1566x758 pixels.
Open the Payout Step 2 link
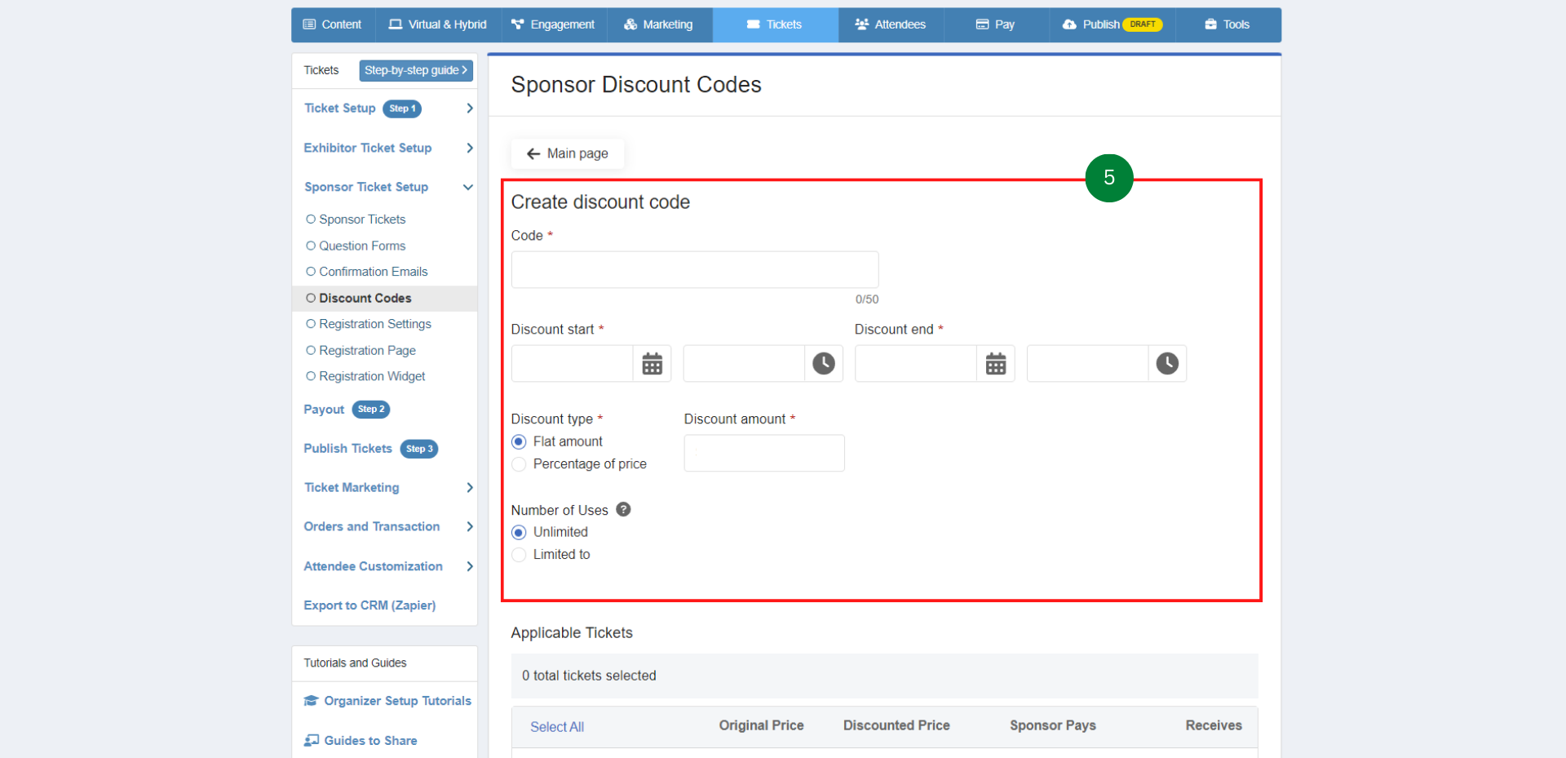click(x=347, y=410)
